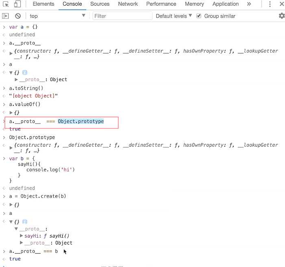Click the 'var b = {' input line

[x=22, y=159]
